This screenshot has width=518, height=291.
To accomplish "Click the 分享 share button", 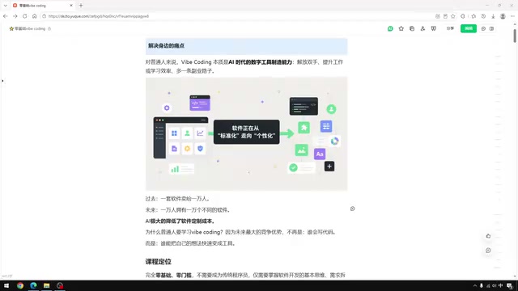I will point(450,29).
